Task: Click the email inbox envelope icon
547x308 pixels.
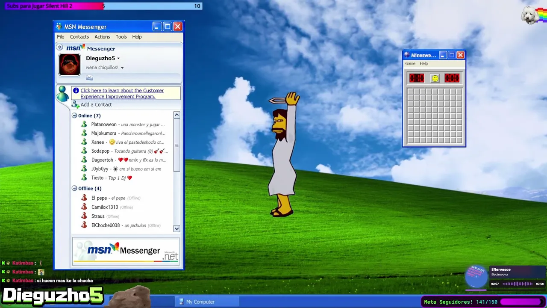Action: click(89, 77)
